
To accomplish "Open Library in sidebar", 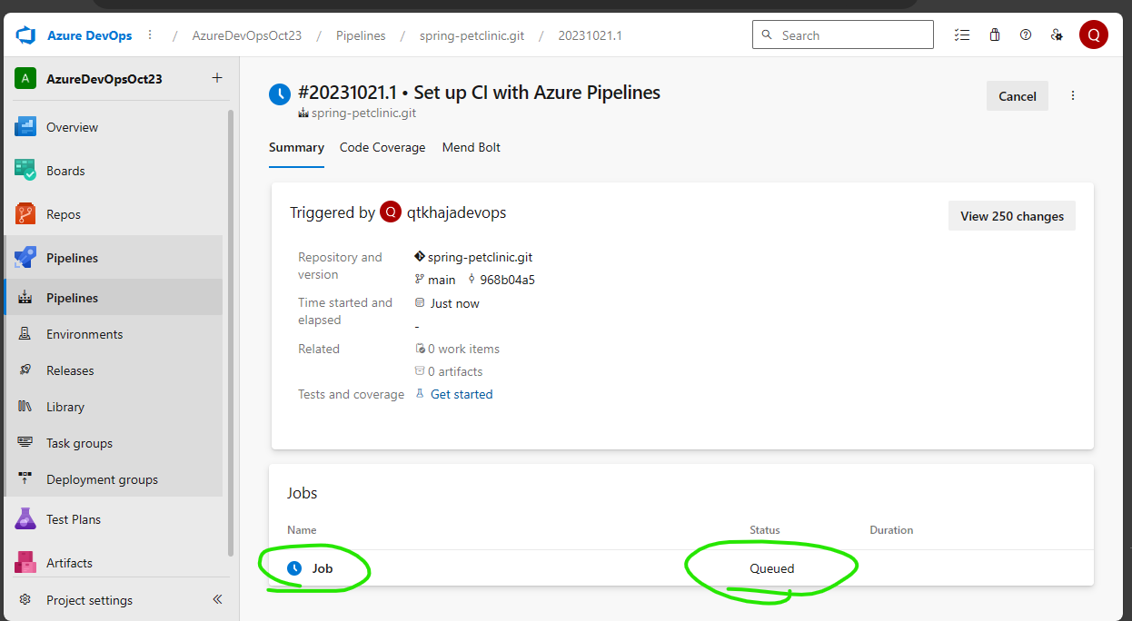I will tap(114, 407).
